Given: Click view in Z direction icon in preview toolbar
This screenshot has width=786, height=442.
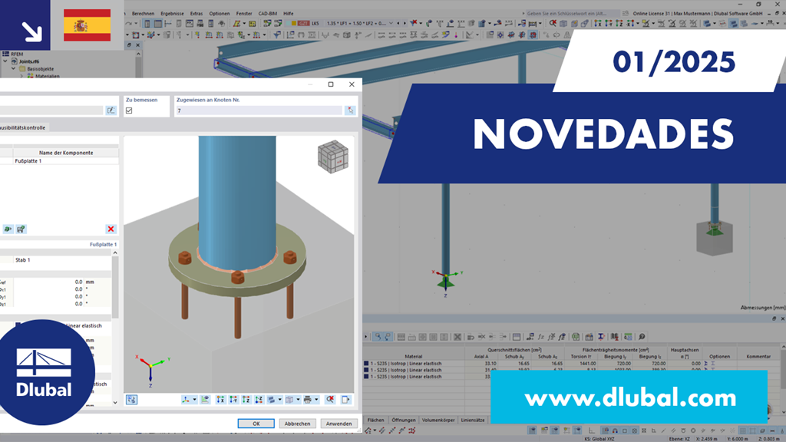Looking at the screenshot, I should pos(246,399).
